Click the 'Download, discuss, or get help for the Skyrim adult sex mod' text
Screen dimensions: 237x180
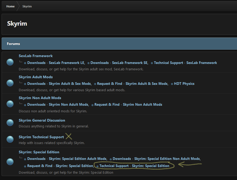coord(81,69)
